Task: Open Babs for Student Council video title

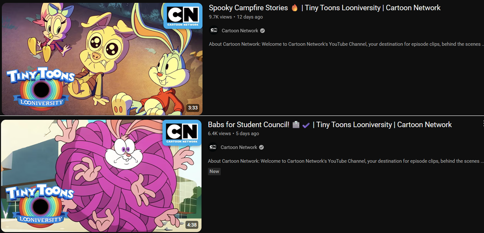Action: pyautogui.click(x=330, y=125)
